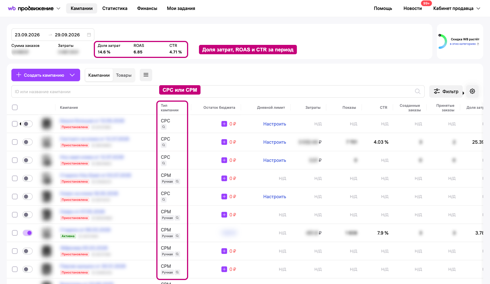The width and height of the screenshot is (490, 284).
Task: Click the end date 29.09.2026
Action: (x=67, y=35)
